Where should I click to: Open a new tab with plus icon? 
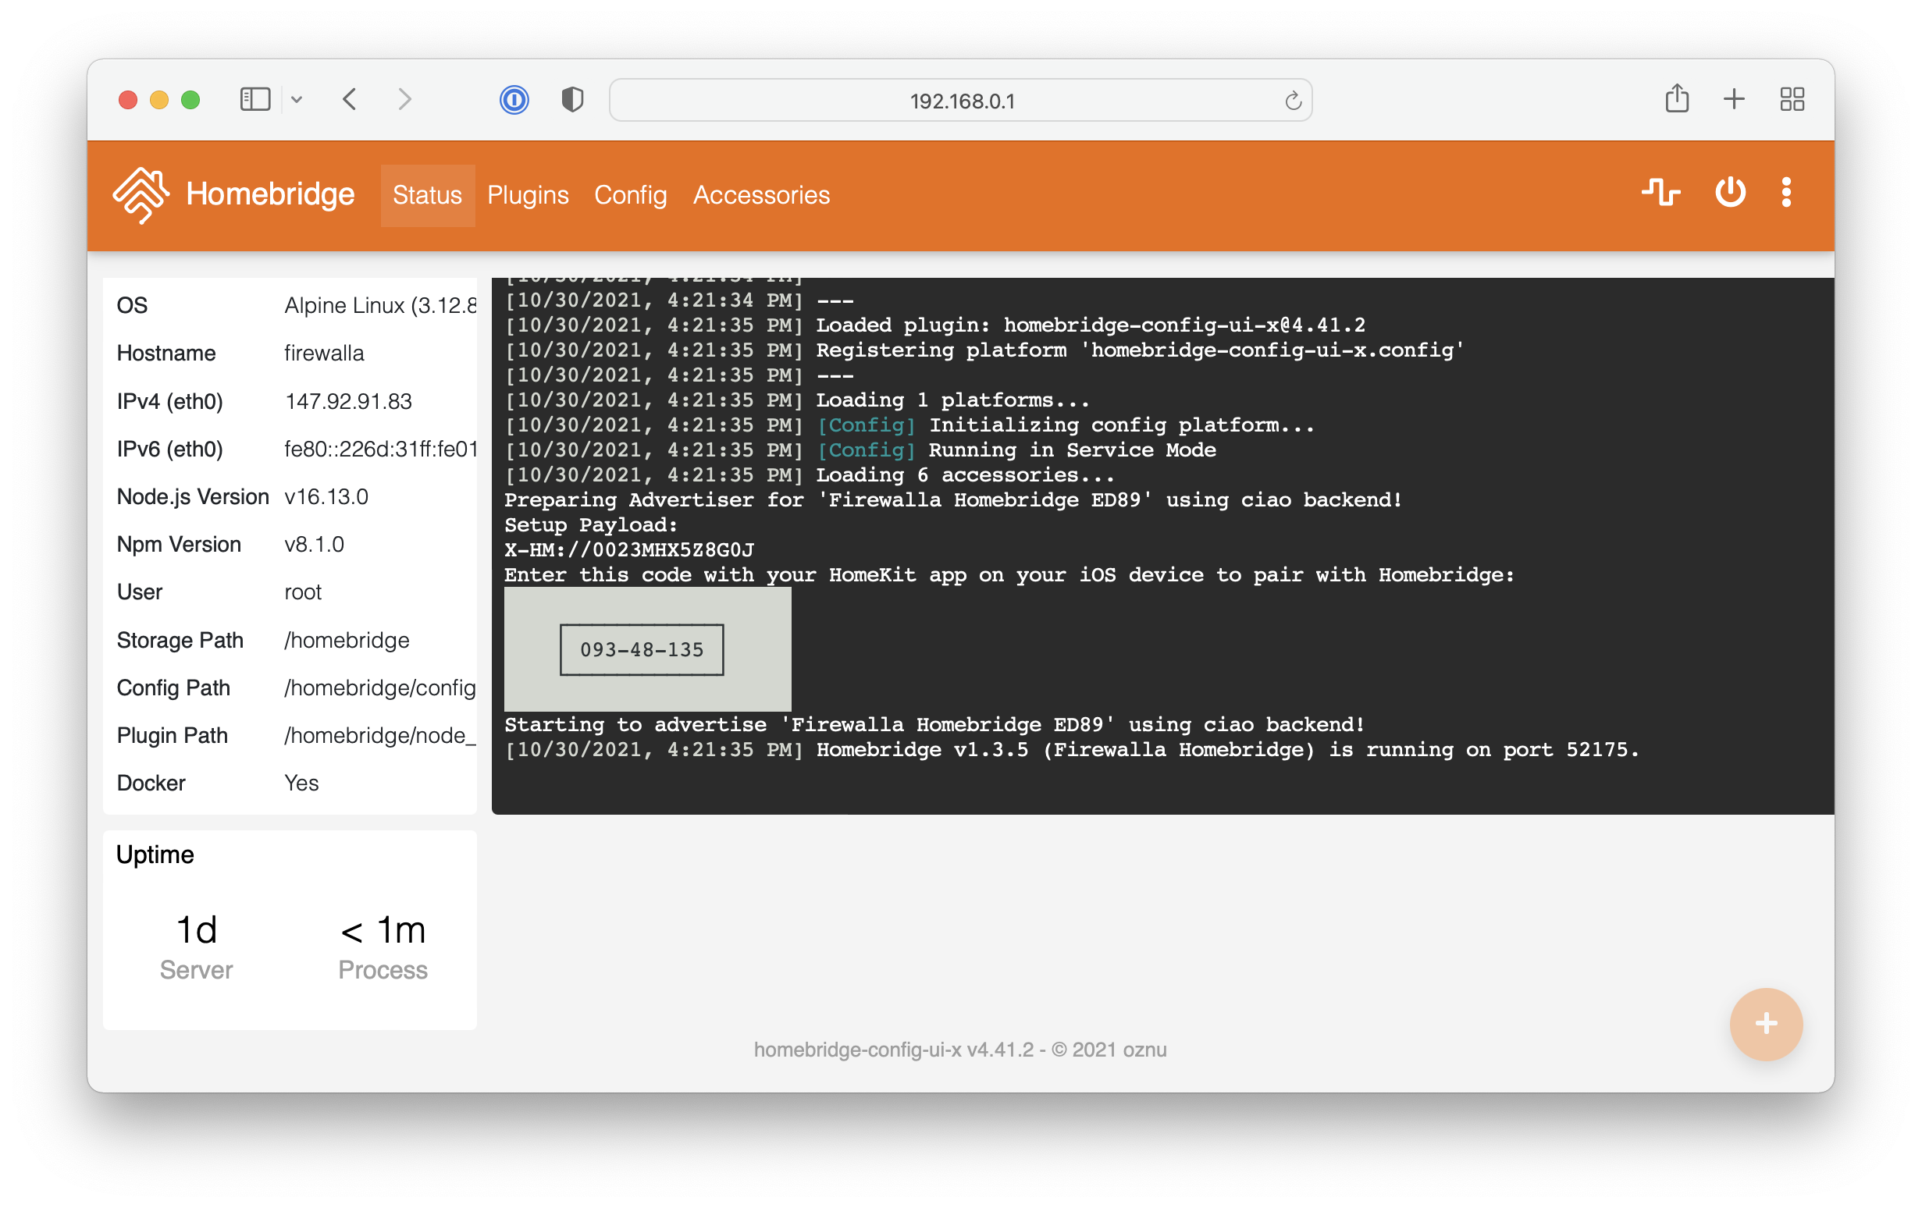click(x=1734, y=100)
